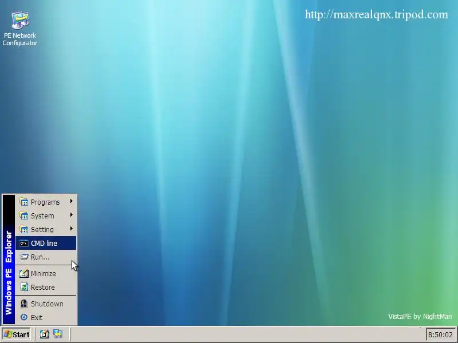Choose Shutdown in the start menu
Image resolution: width=458 pixels, height=343 pixels.
click(46, 304)
